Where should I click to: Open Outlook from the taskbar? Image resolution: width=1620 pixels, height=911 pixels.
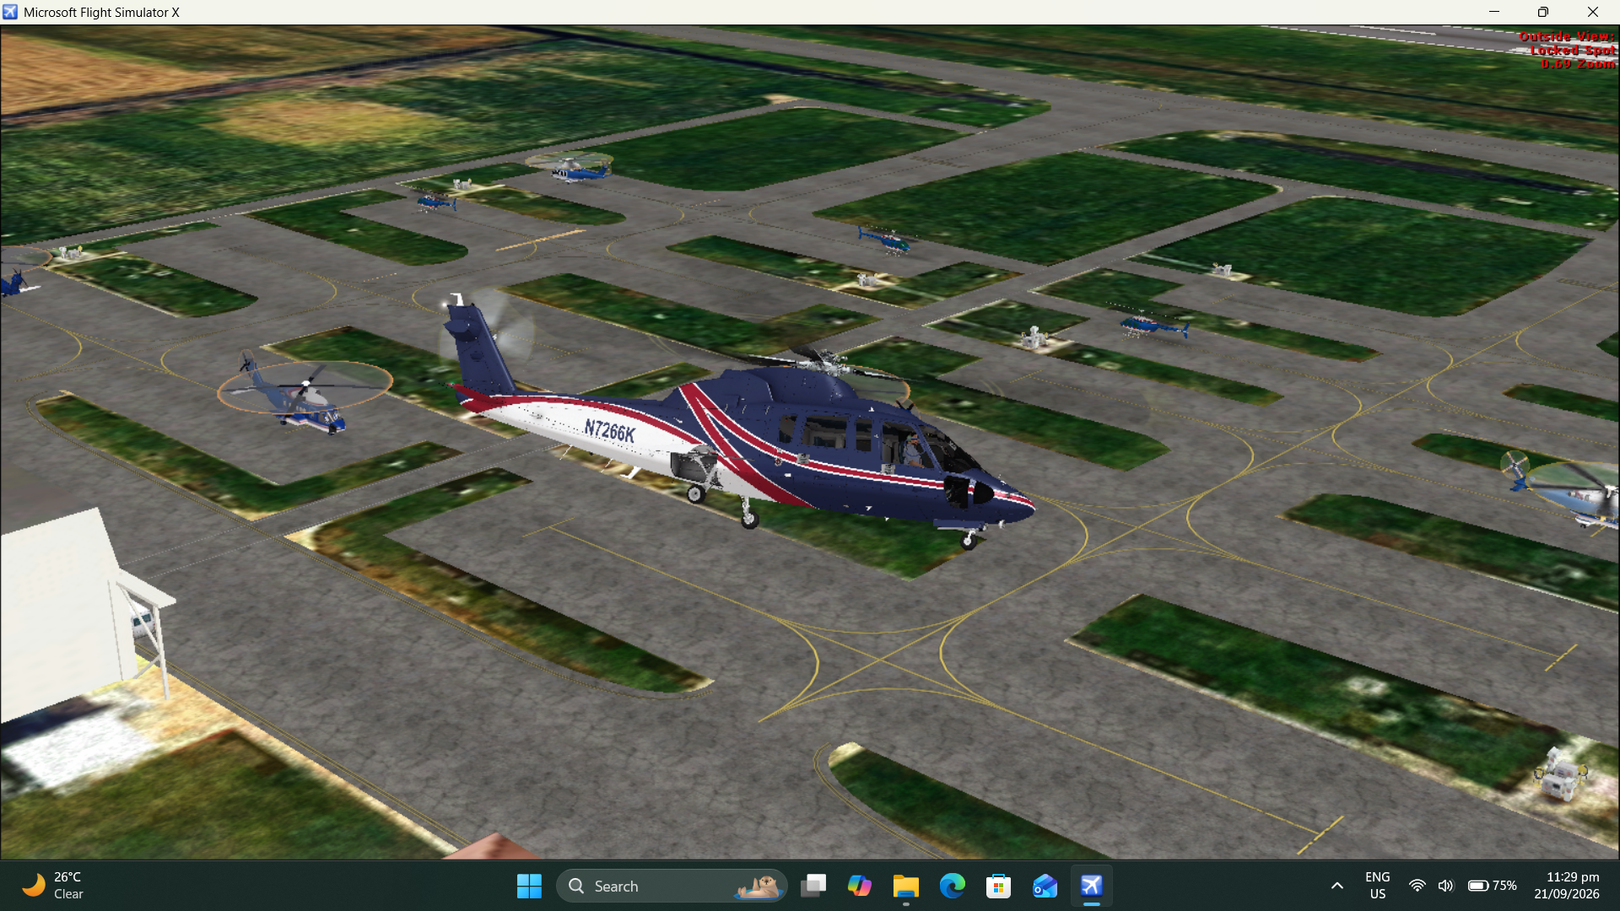1045,886
